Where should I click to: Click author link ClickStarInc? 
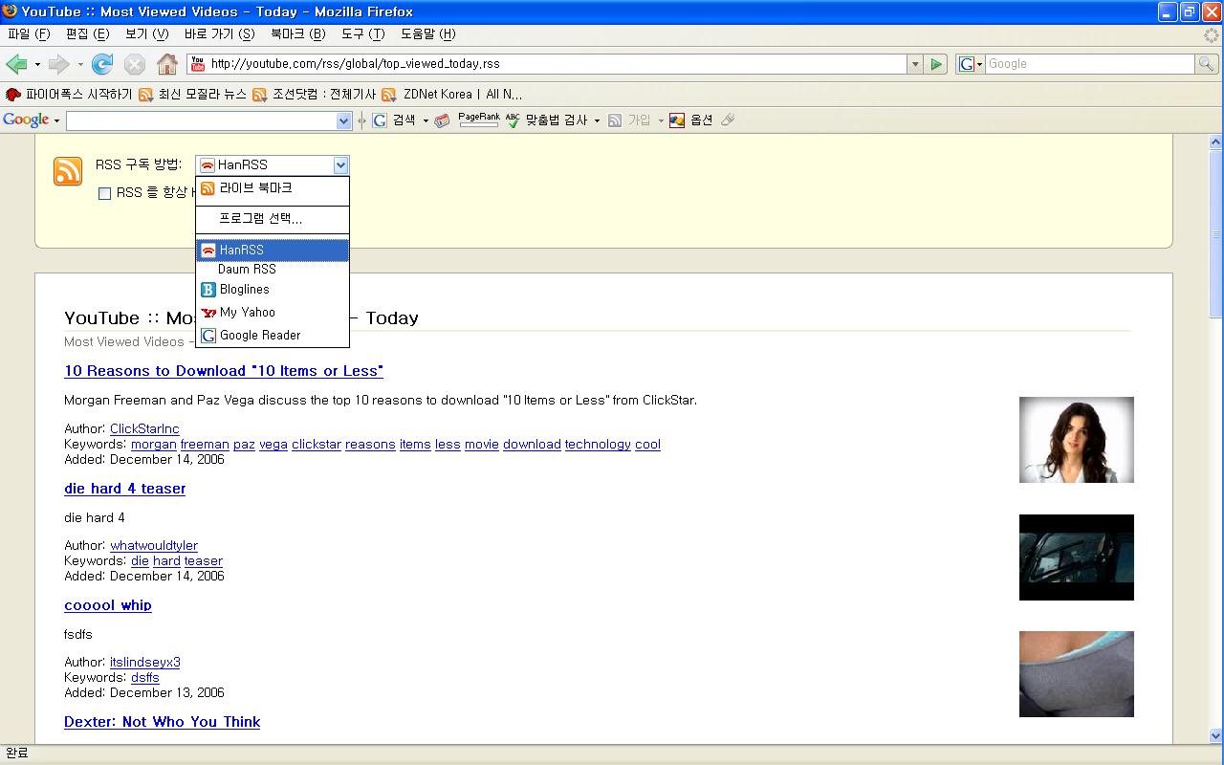coord(144,429)
